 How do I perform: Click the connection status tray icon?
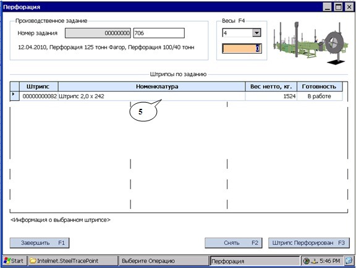[x=314, y=261]
